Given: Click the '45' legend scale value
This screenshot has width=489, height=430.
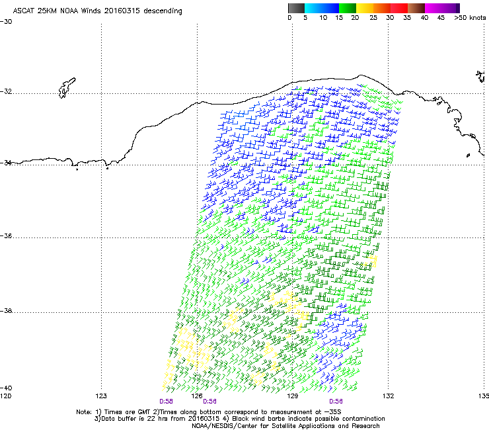Looking at the screenshot, I should pos(441,18).
